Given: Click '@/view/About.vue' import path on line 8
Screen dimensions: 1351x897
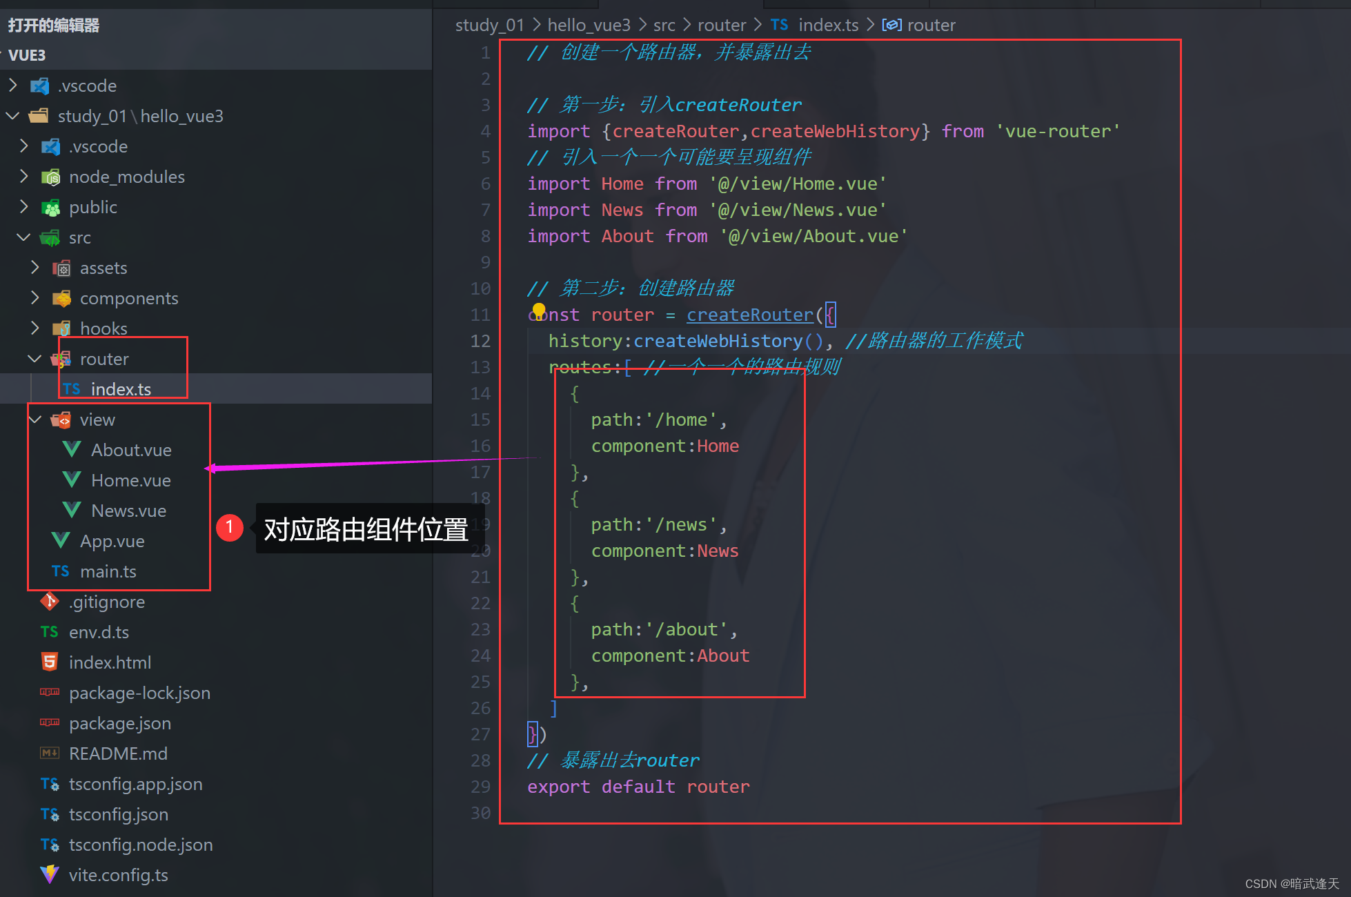Looking at the screenshot, I should click(x=813, y=236).
